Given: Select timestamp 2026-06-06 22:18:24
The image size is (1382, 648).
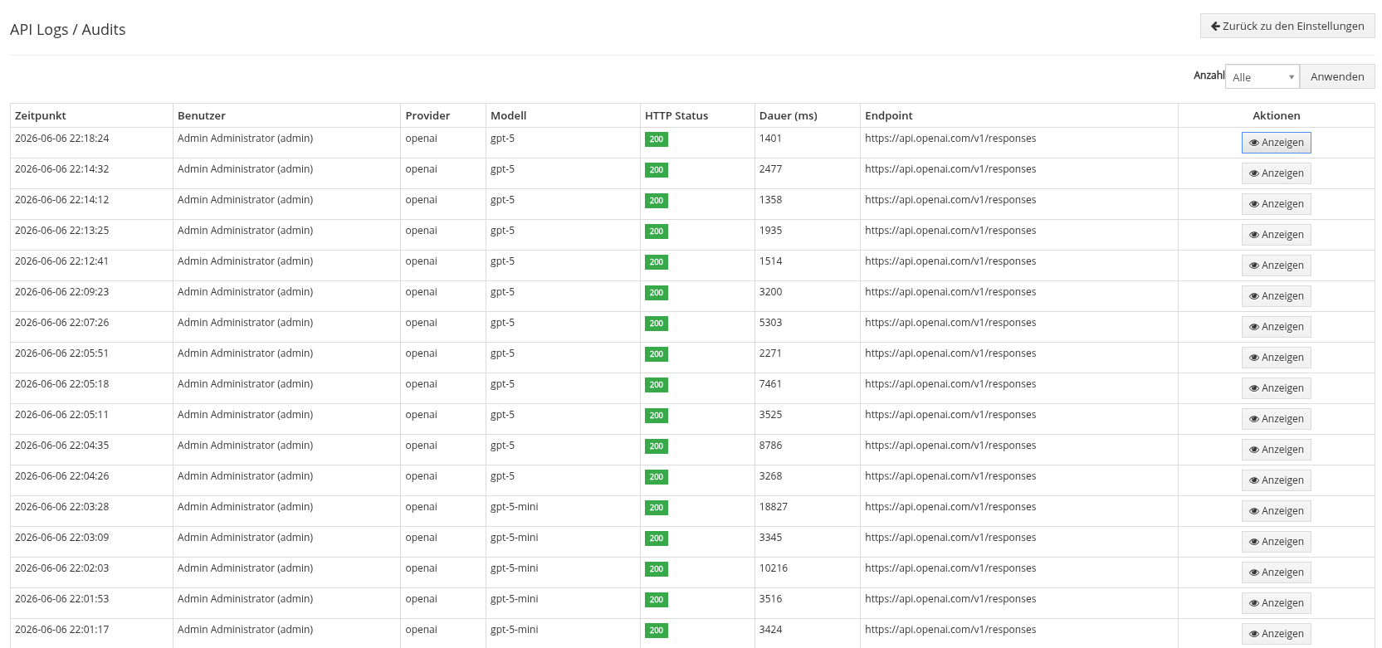Looking at the screenshot, I should (x=62, y=139).
